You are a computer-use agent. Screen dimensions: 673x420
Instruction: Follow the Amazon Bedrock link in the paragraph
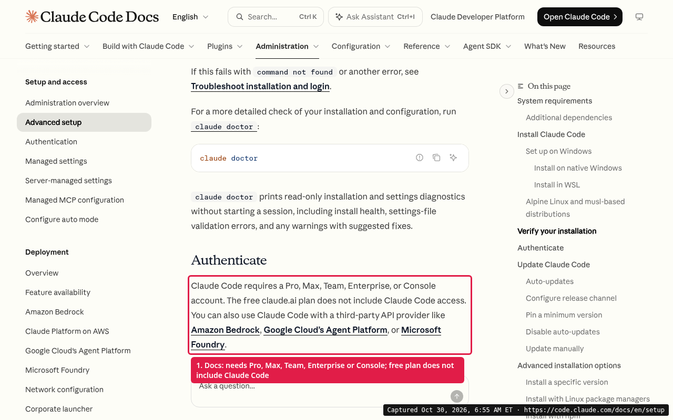click(x=225, y=330)
